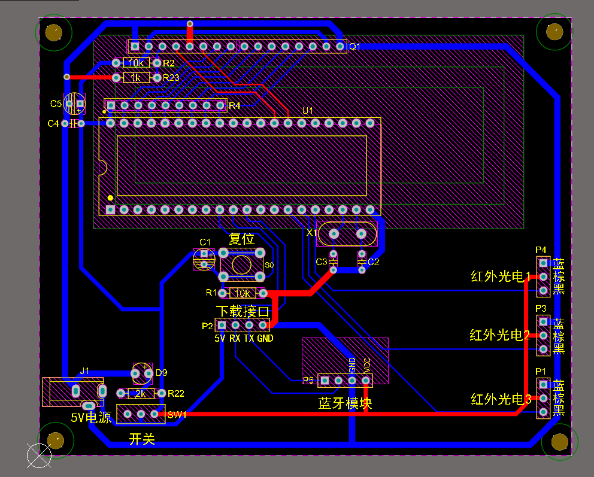Click the D9 LED designator

[162, 373]
